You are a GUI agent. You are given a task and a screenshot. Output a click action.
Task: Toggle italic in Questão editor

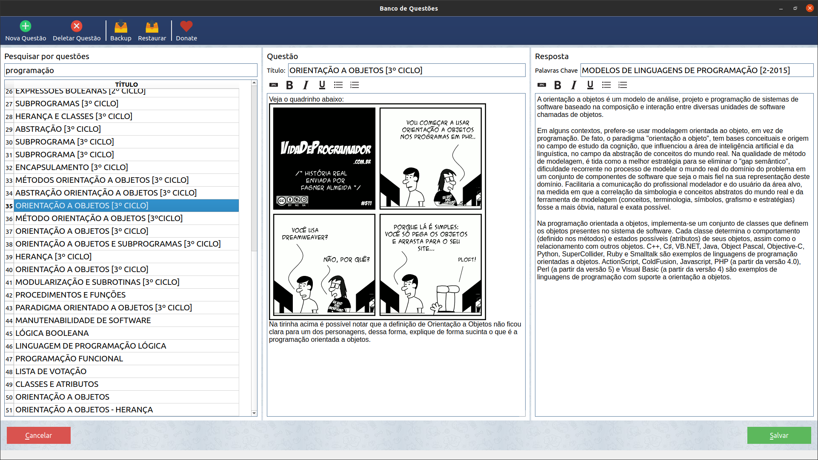pos(306,85)
